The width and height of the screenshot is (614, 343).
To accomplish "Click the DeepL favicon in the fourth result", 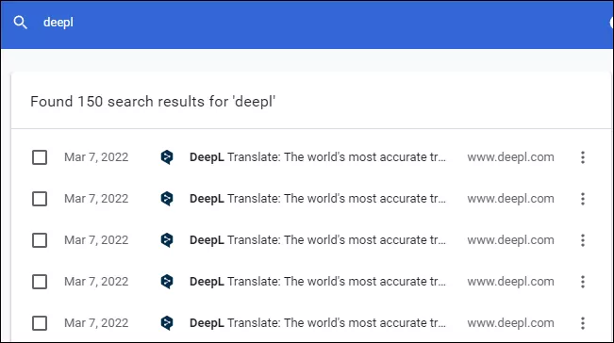I will pyautogui.click(x=167, y=282).
